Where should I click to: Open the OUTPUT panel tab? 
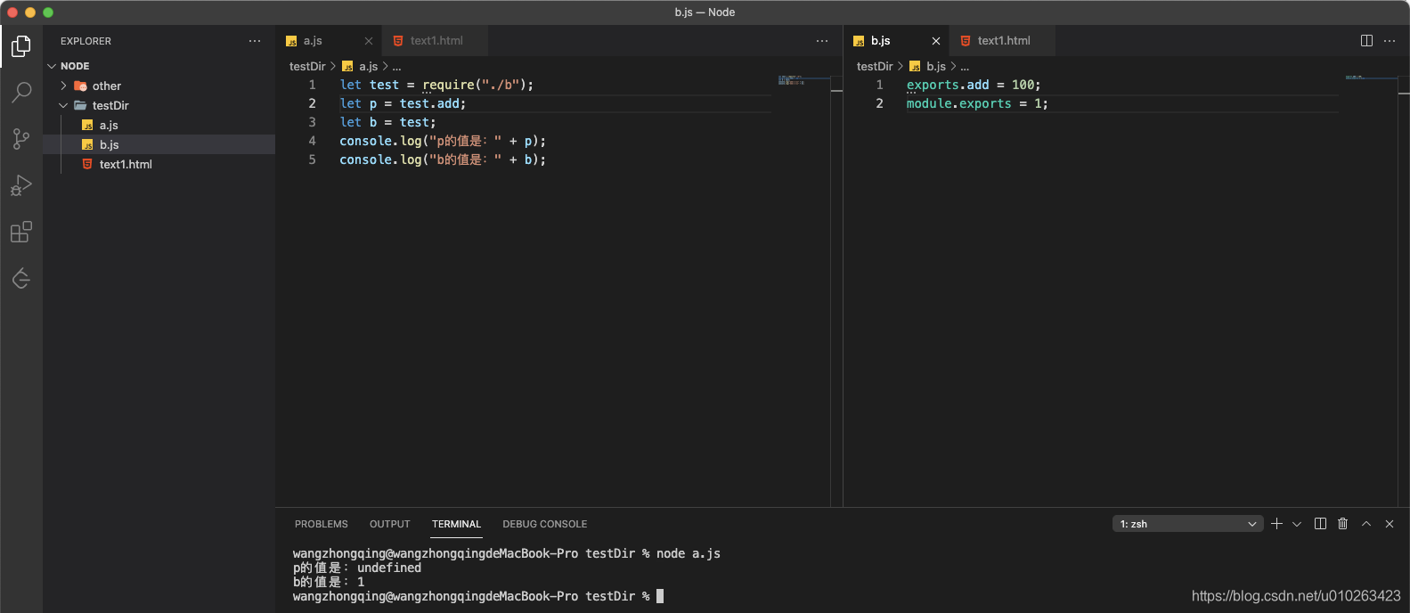[390, 524]
